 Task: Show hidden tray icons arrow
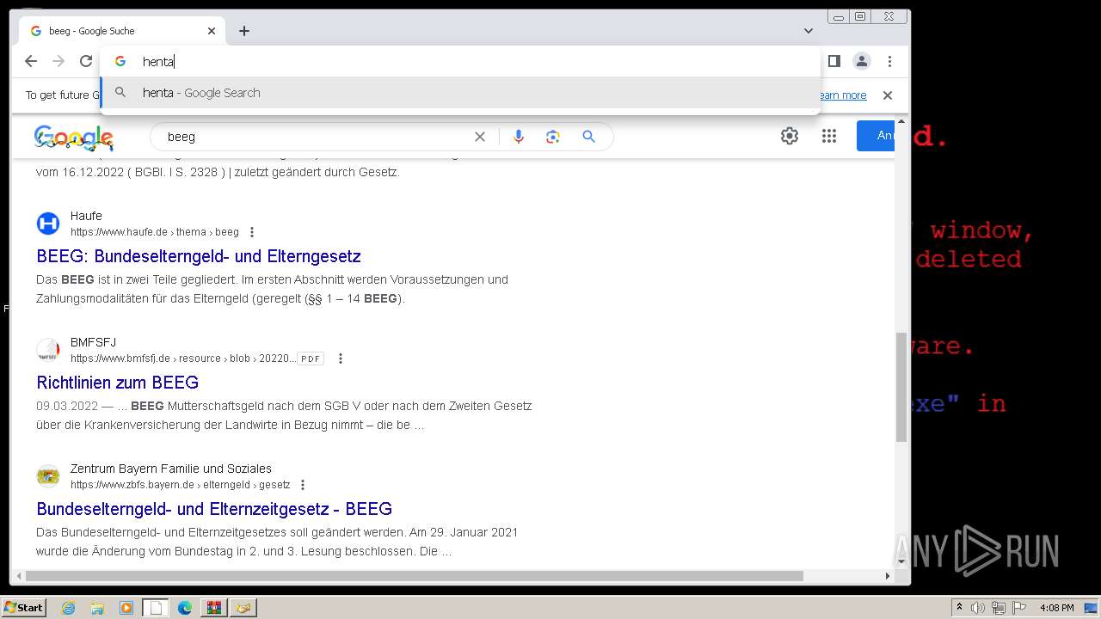[x=958, y=608]
